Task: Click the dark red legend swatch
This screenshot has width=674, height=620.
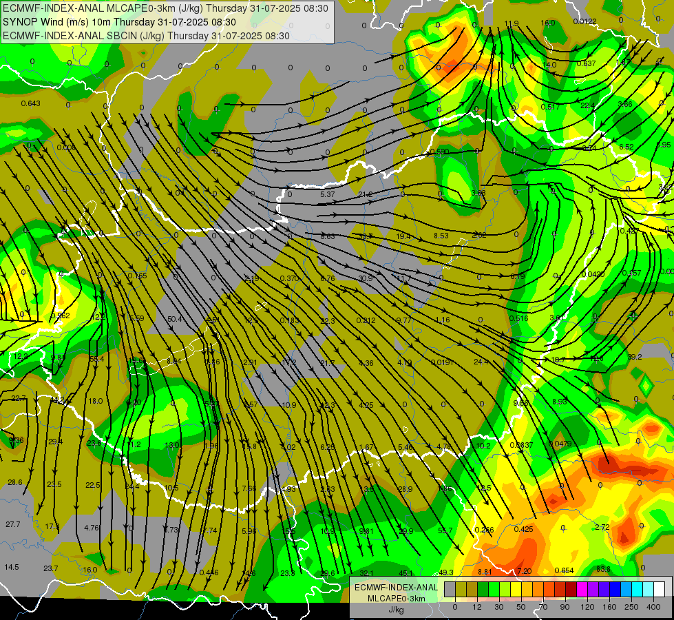Action: coord(571,590)
